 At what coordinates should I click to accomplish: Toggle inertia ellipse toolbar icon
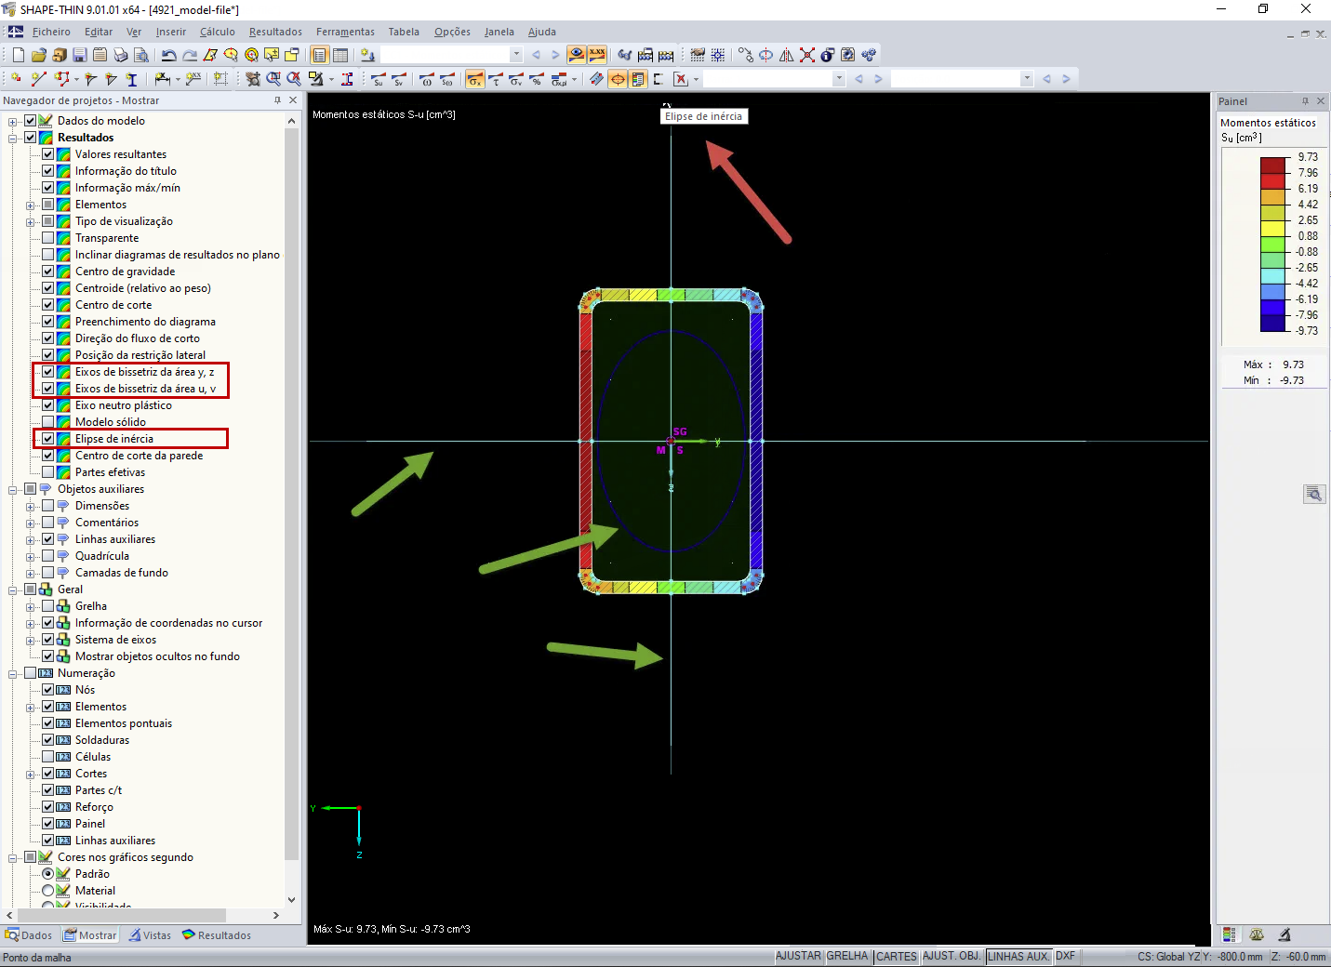point(618,79)
